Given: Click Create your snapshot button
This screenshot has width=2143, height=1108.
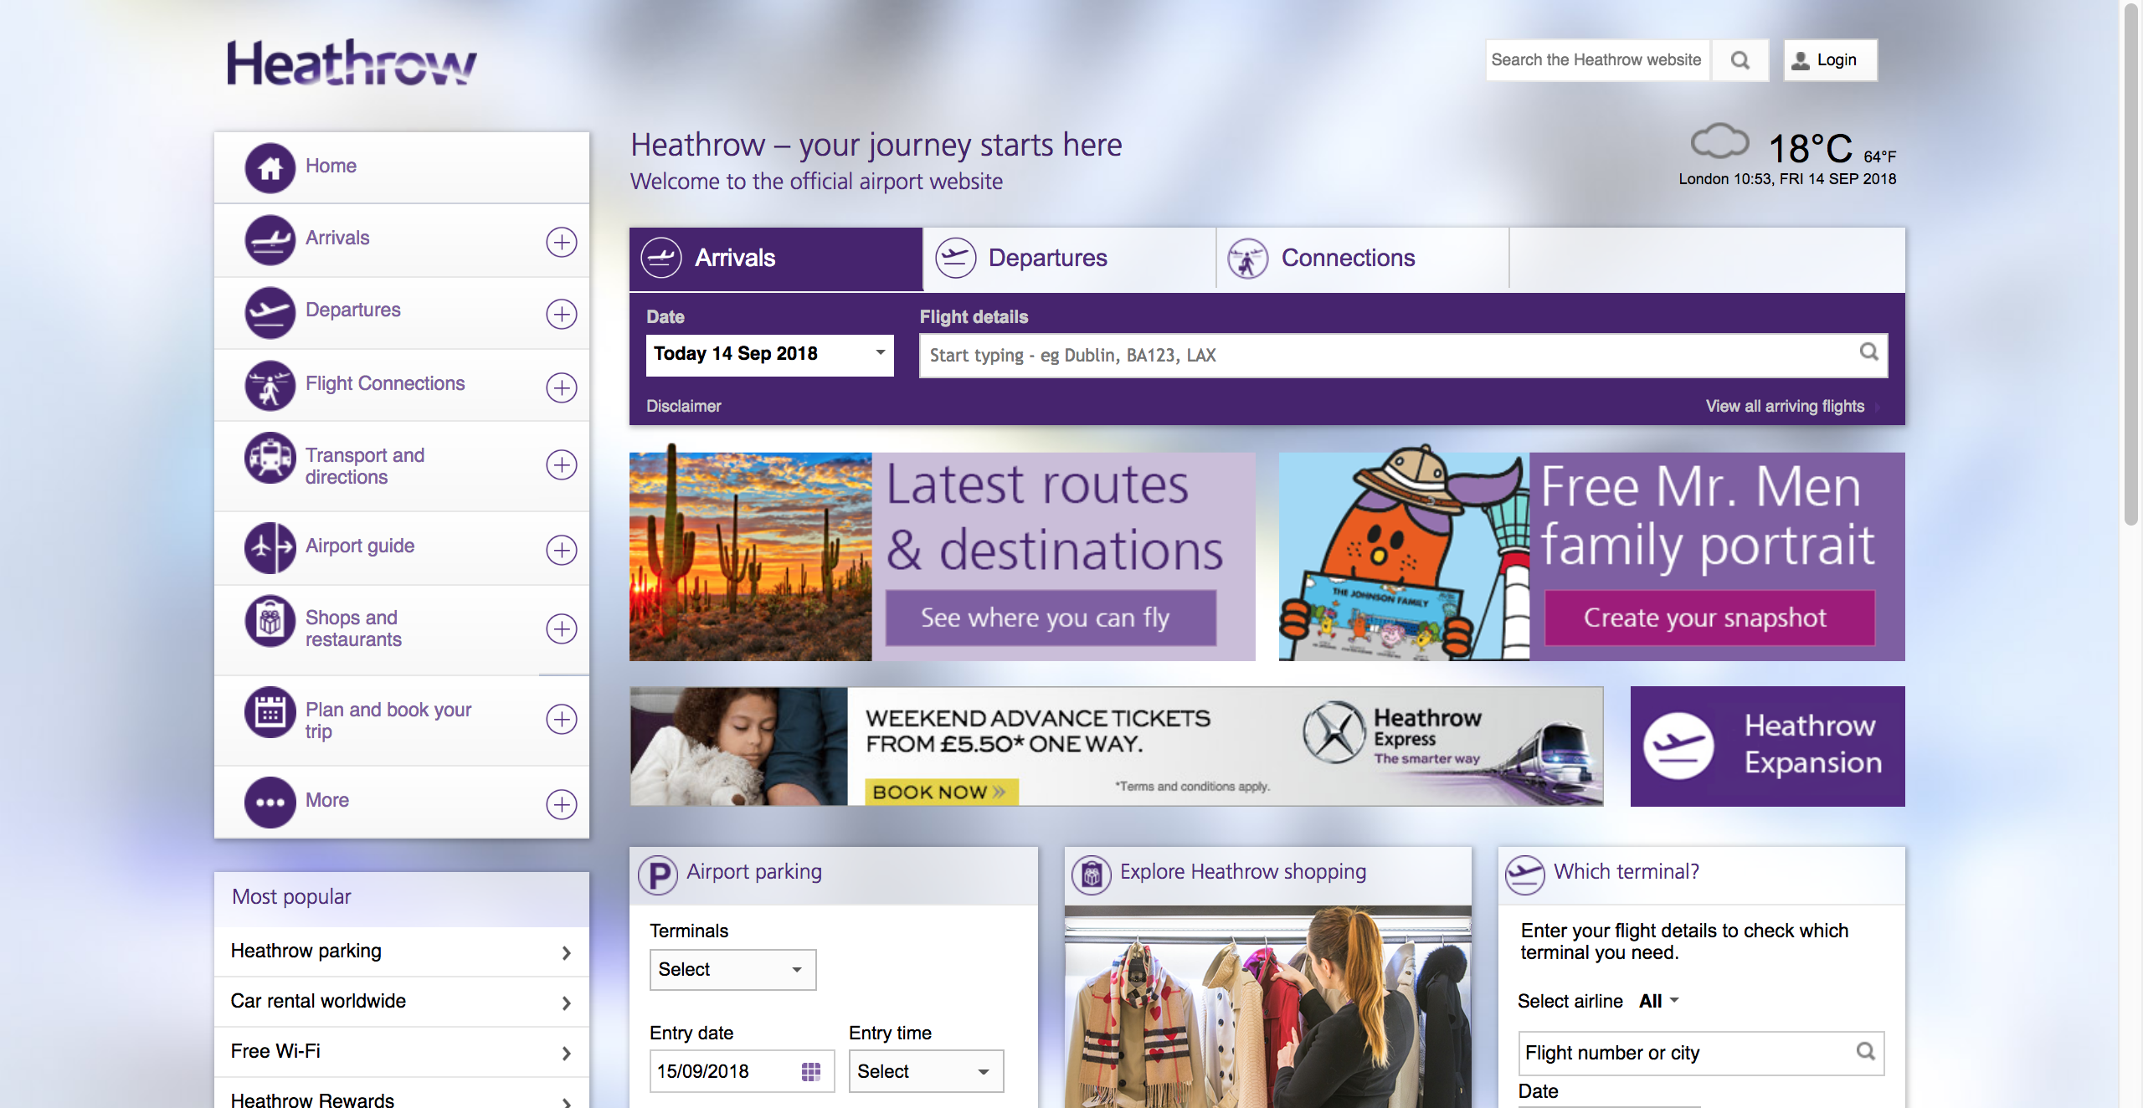Looking at the screenshot, I should pos(1709,618).
